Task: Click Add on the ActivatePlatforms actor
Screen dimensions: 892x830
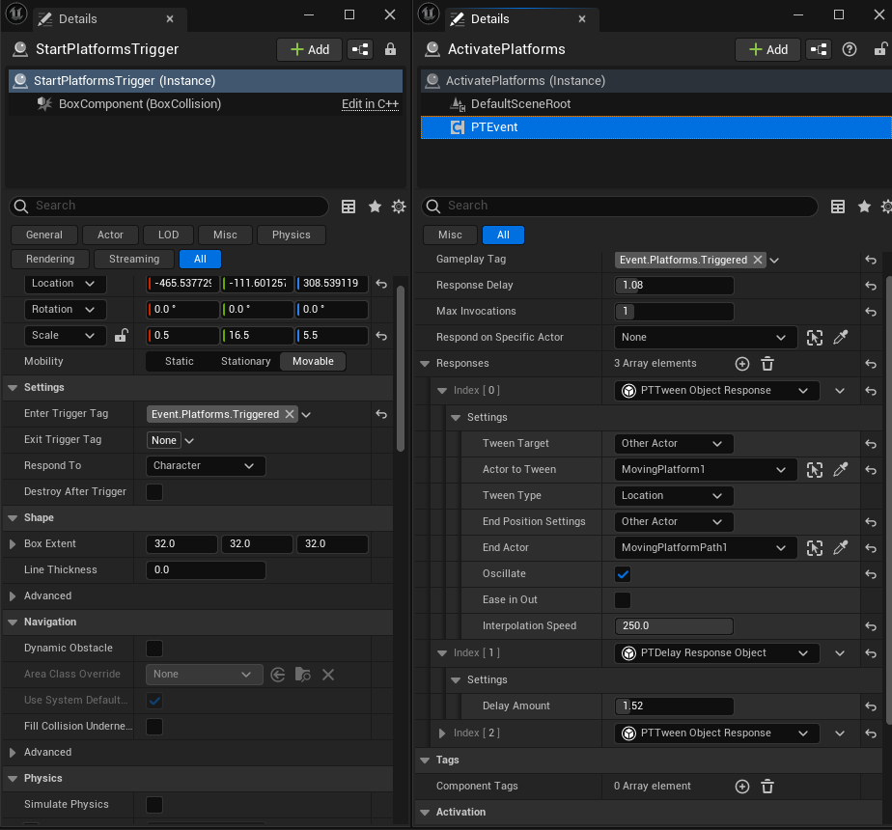Action: point(767,49)
